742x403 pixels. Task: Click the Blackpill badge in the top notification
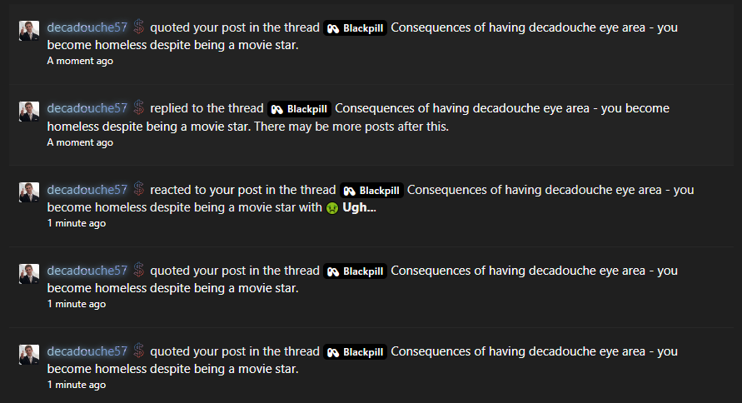click(355, 28)
